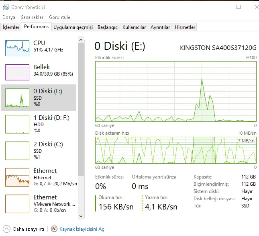Click the VMware Network ... label

[54, 204]
